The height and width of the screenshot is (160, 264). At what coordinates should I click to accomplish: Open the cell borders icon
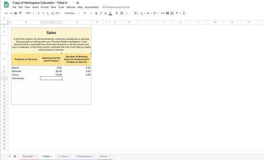click(x=122, y=13)
